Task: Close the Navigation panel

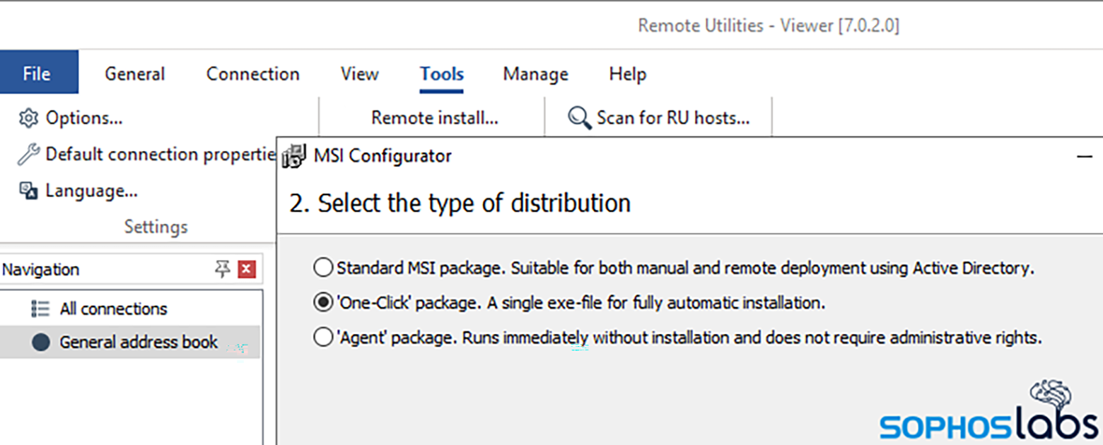Action: click(247, 269)
